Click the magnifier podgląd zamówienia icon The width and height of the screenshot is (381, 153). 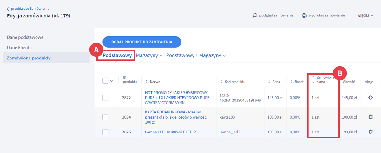[x=255, y=15]
